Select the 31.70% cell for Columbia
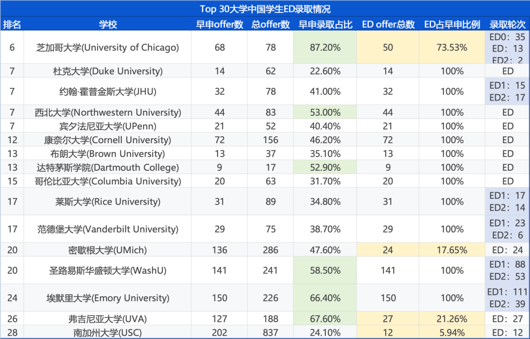 [325, 181]
